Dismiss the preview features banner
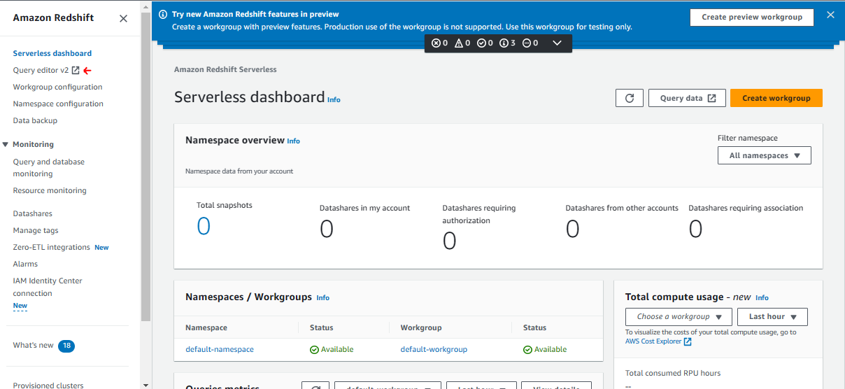This screenshot has height=389, width=845. tap(830, 15)
